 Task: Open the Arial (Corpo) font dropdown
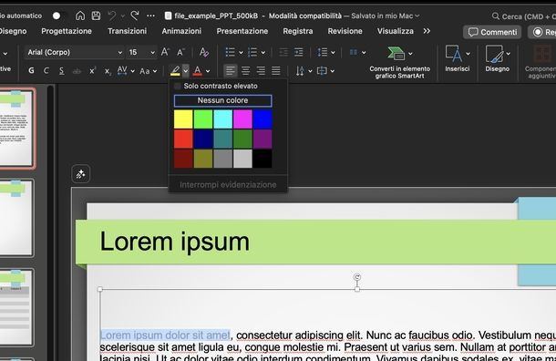119,53
